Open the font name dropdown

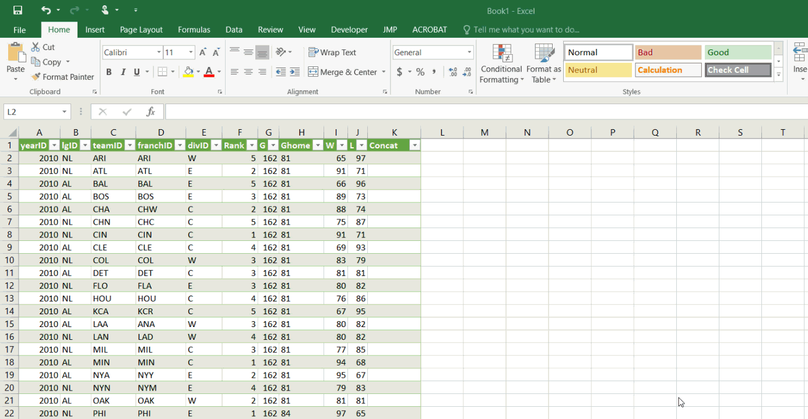point(159,52)
